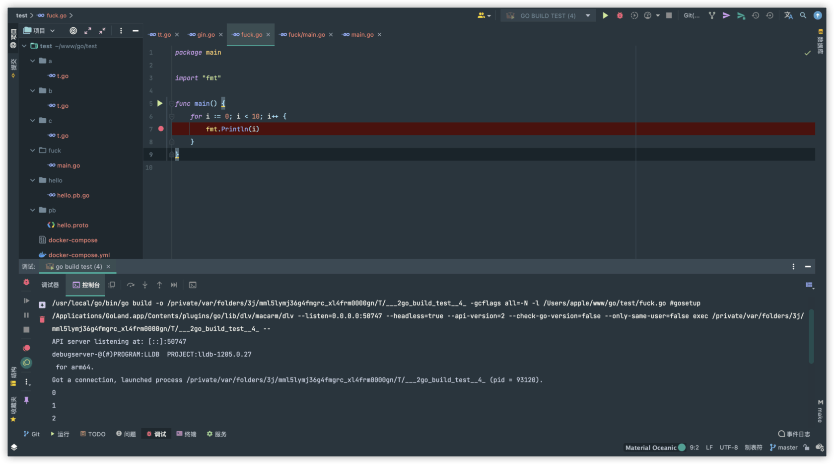Open the project view selector dropdown (项目)
Screen dimensions: 834x464
click(x=39, y=31)
